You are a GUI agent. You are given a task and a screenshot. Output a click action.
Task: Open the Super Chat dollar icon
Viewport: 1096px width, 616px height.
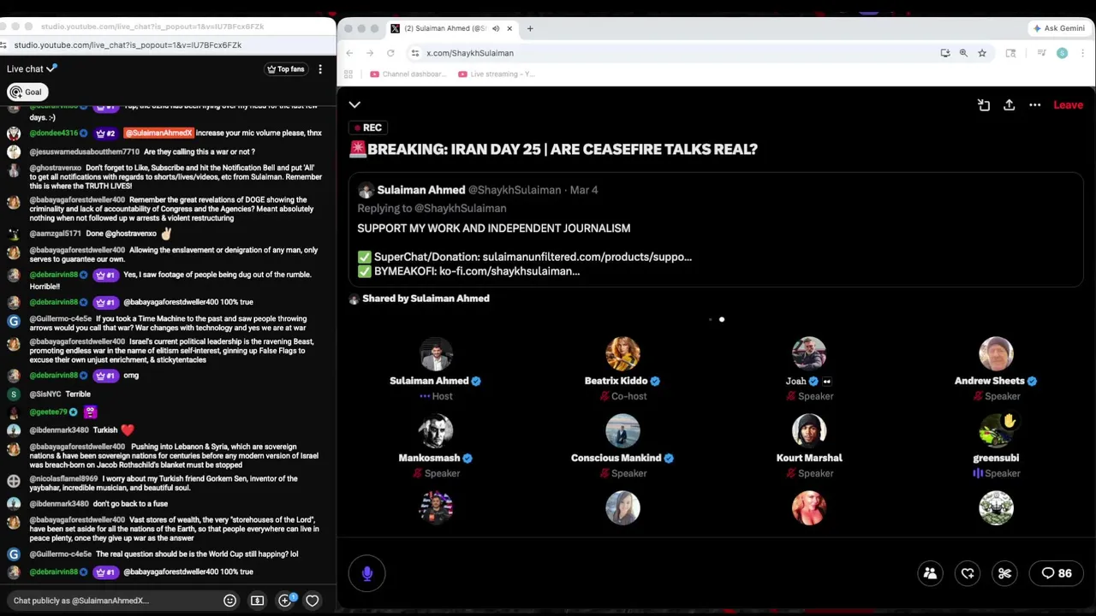pyautogui.click(x=257, y=601)
